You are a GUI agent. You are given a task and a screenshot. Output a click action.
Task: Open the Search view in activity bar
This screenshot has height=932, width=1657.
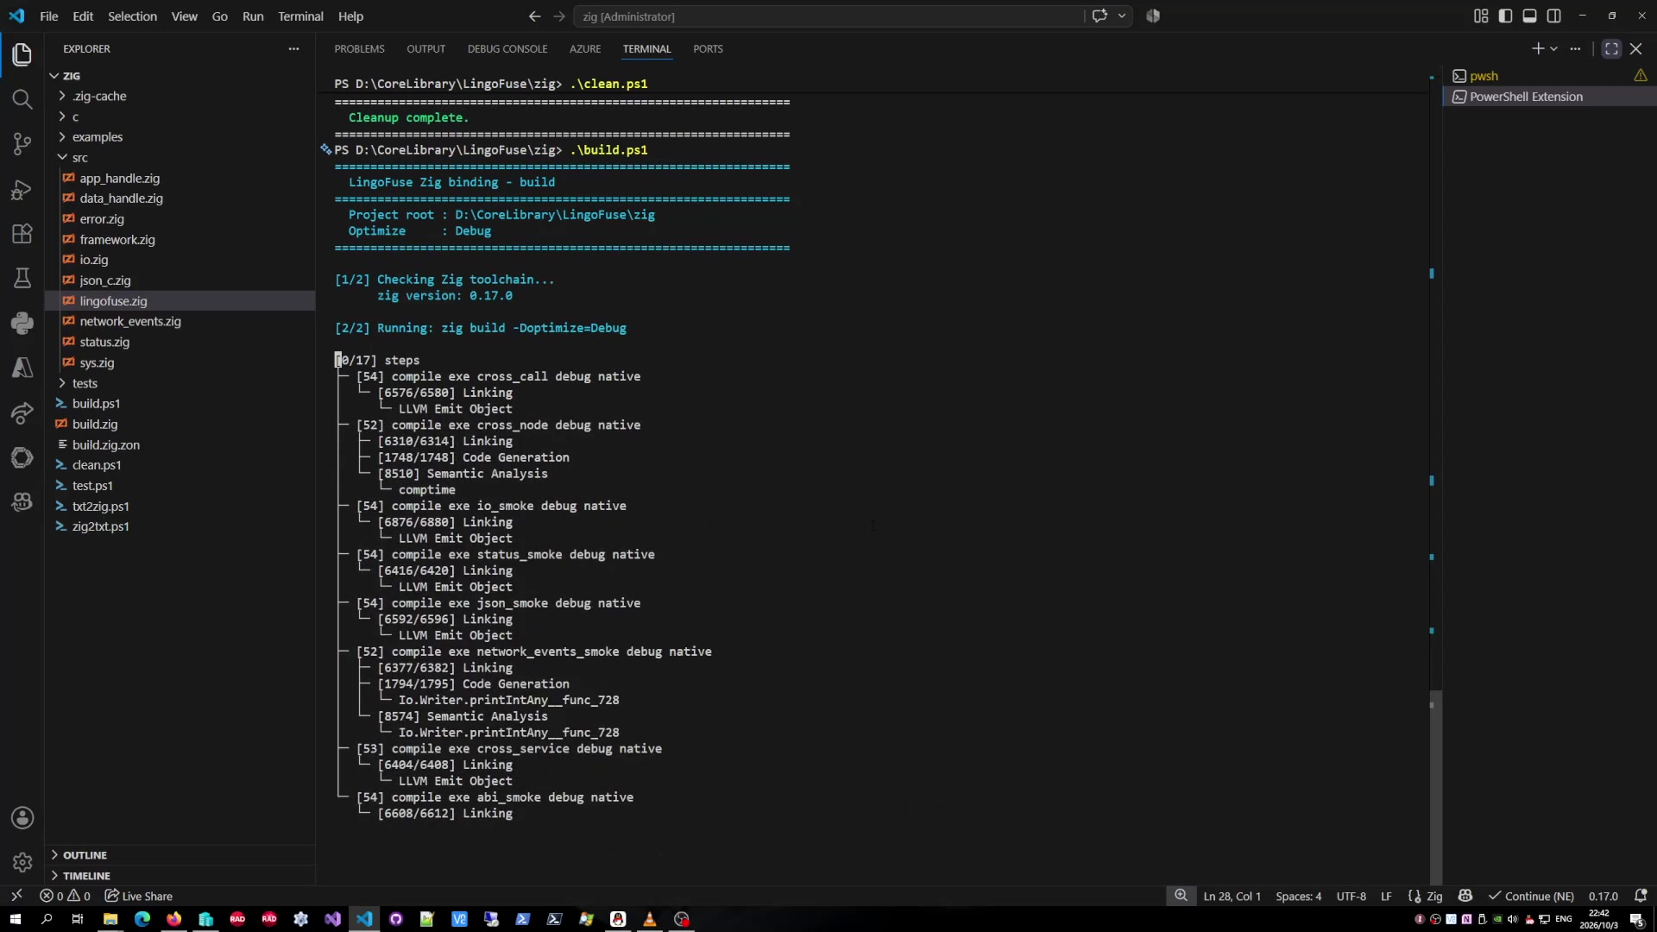[22, 99]
